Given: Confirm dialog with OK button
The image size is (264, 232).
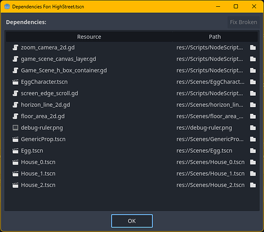Looking at the screenshot, I should click(x=132, y=221).
